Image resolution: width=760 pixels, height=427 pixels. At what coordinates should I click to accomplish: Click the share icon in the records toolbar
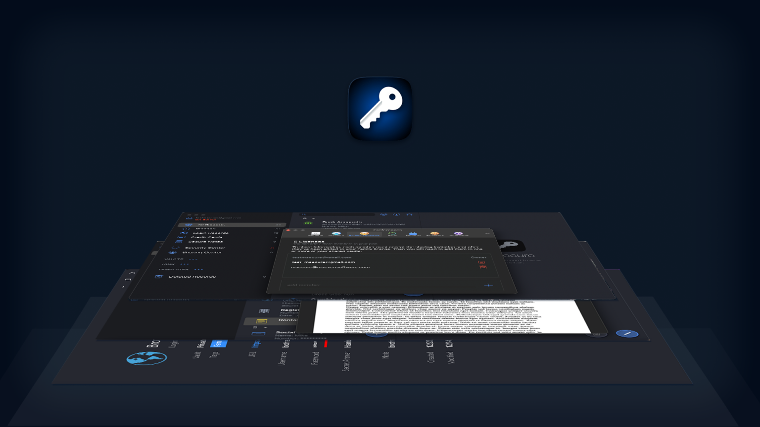[x=396, y=214]
